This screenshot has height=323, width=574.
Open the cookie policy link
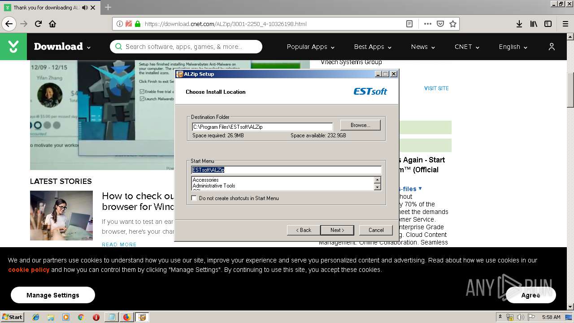point(29,270)
